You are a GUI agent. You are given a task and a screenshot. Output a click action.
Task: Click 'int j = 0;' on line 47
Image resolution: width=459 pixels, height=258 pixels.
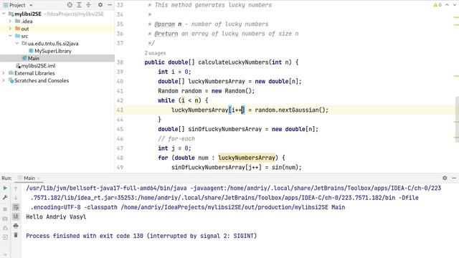[x=174, y=148]
